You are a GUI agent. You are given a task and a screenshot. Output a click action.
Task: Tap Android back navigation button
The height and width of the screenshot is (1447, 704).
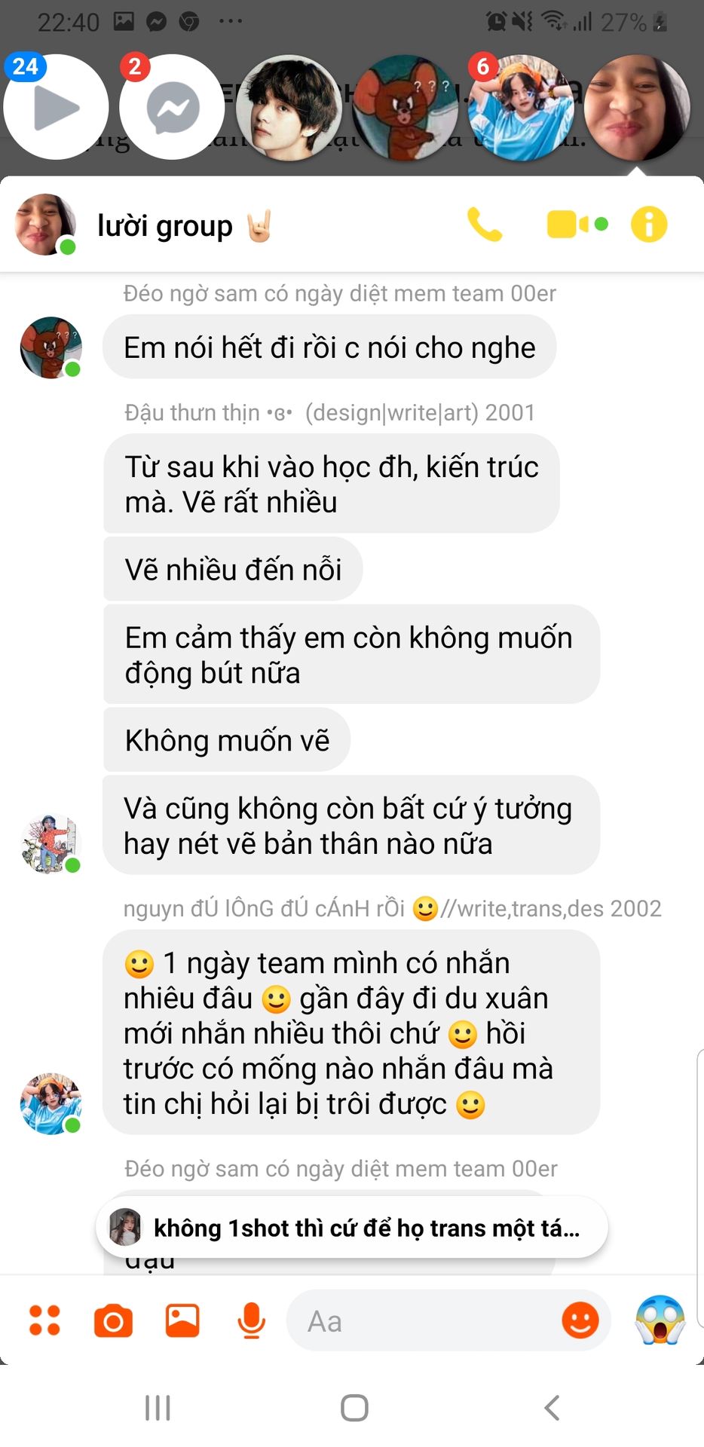tap(552, 1407)
